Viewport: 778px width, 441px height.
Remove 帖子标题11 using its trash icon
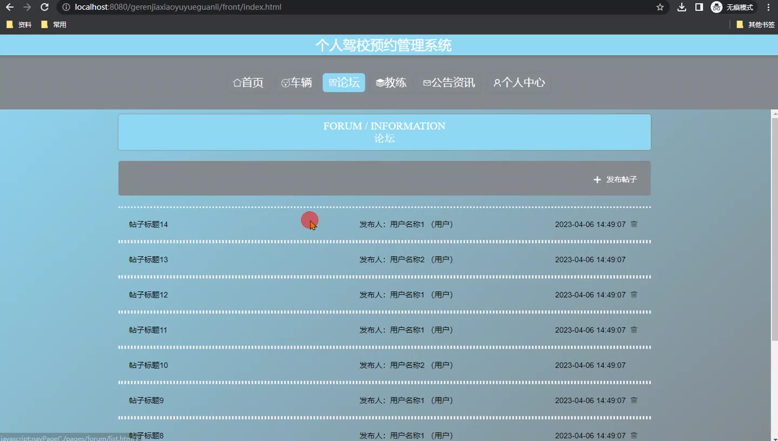[x=634, y=330]
